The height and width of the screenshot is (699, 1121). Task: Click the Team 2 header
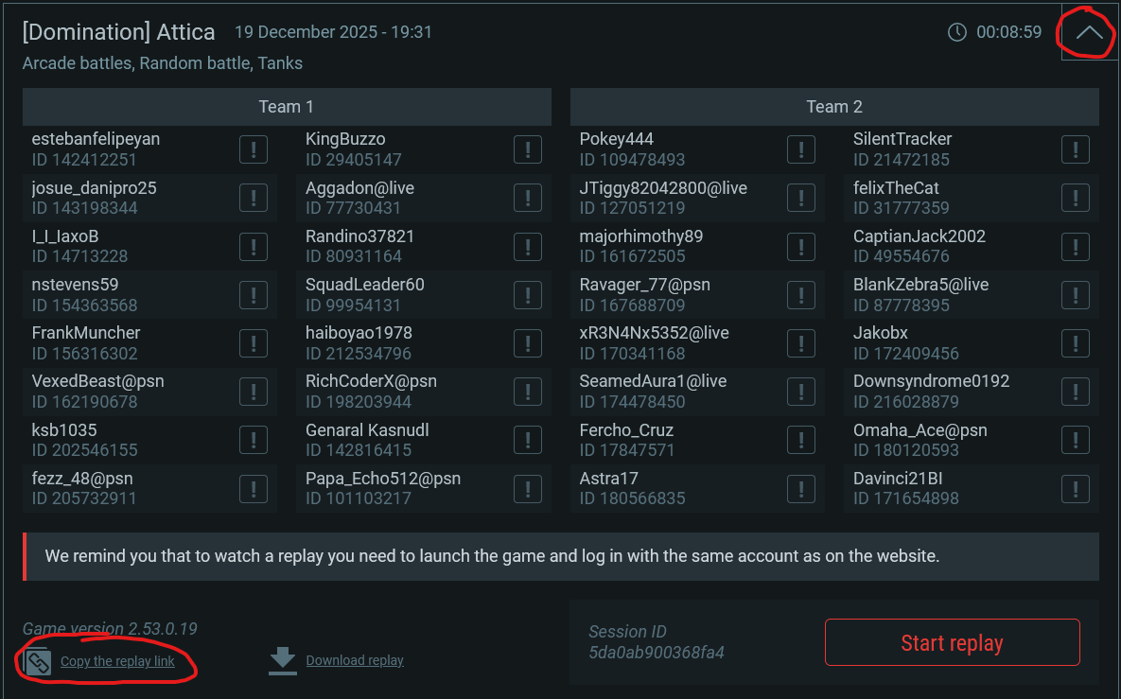(834, 107)
